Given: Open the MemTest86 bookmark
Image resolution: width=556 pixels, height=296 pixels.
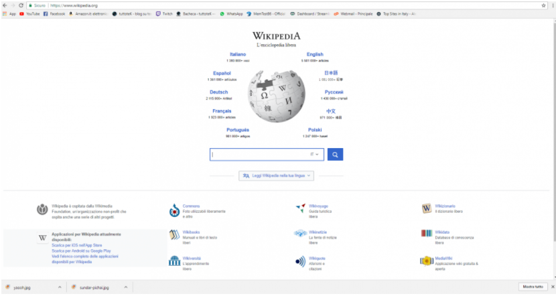Looking at the screenshot, I should click(x=266, y=14).
